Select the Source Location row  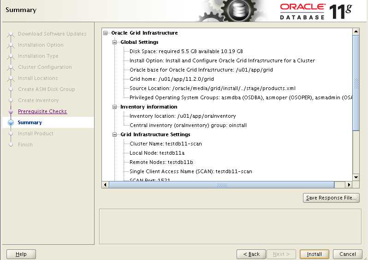pyautogui.click(x=213, y=88)
